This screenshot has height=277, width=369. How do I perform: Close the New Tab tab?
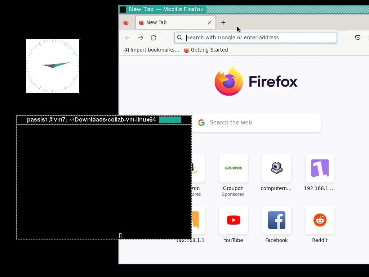(210, 22)
